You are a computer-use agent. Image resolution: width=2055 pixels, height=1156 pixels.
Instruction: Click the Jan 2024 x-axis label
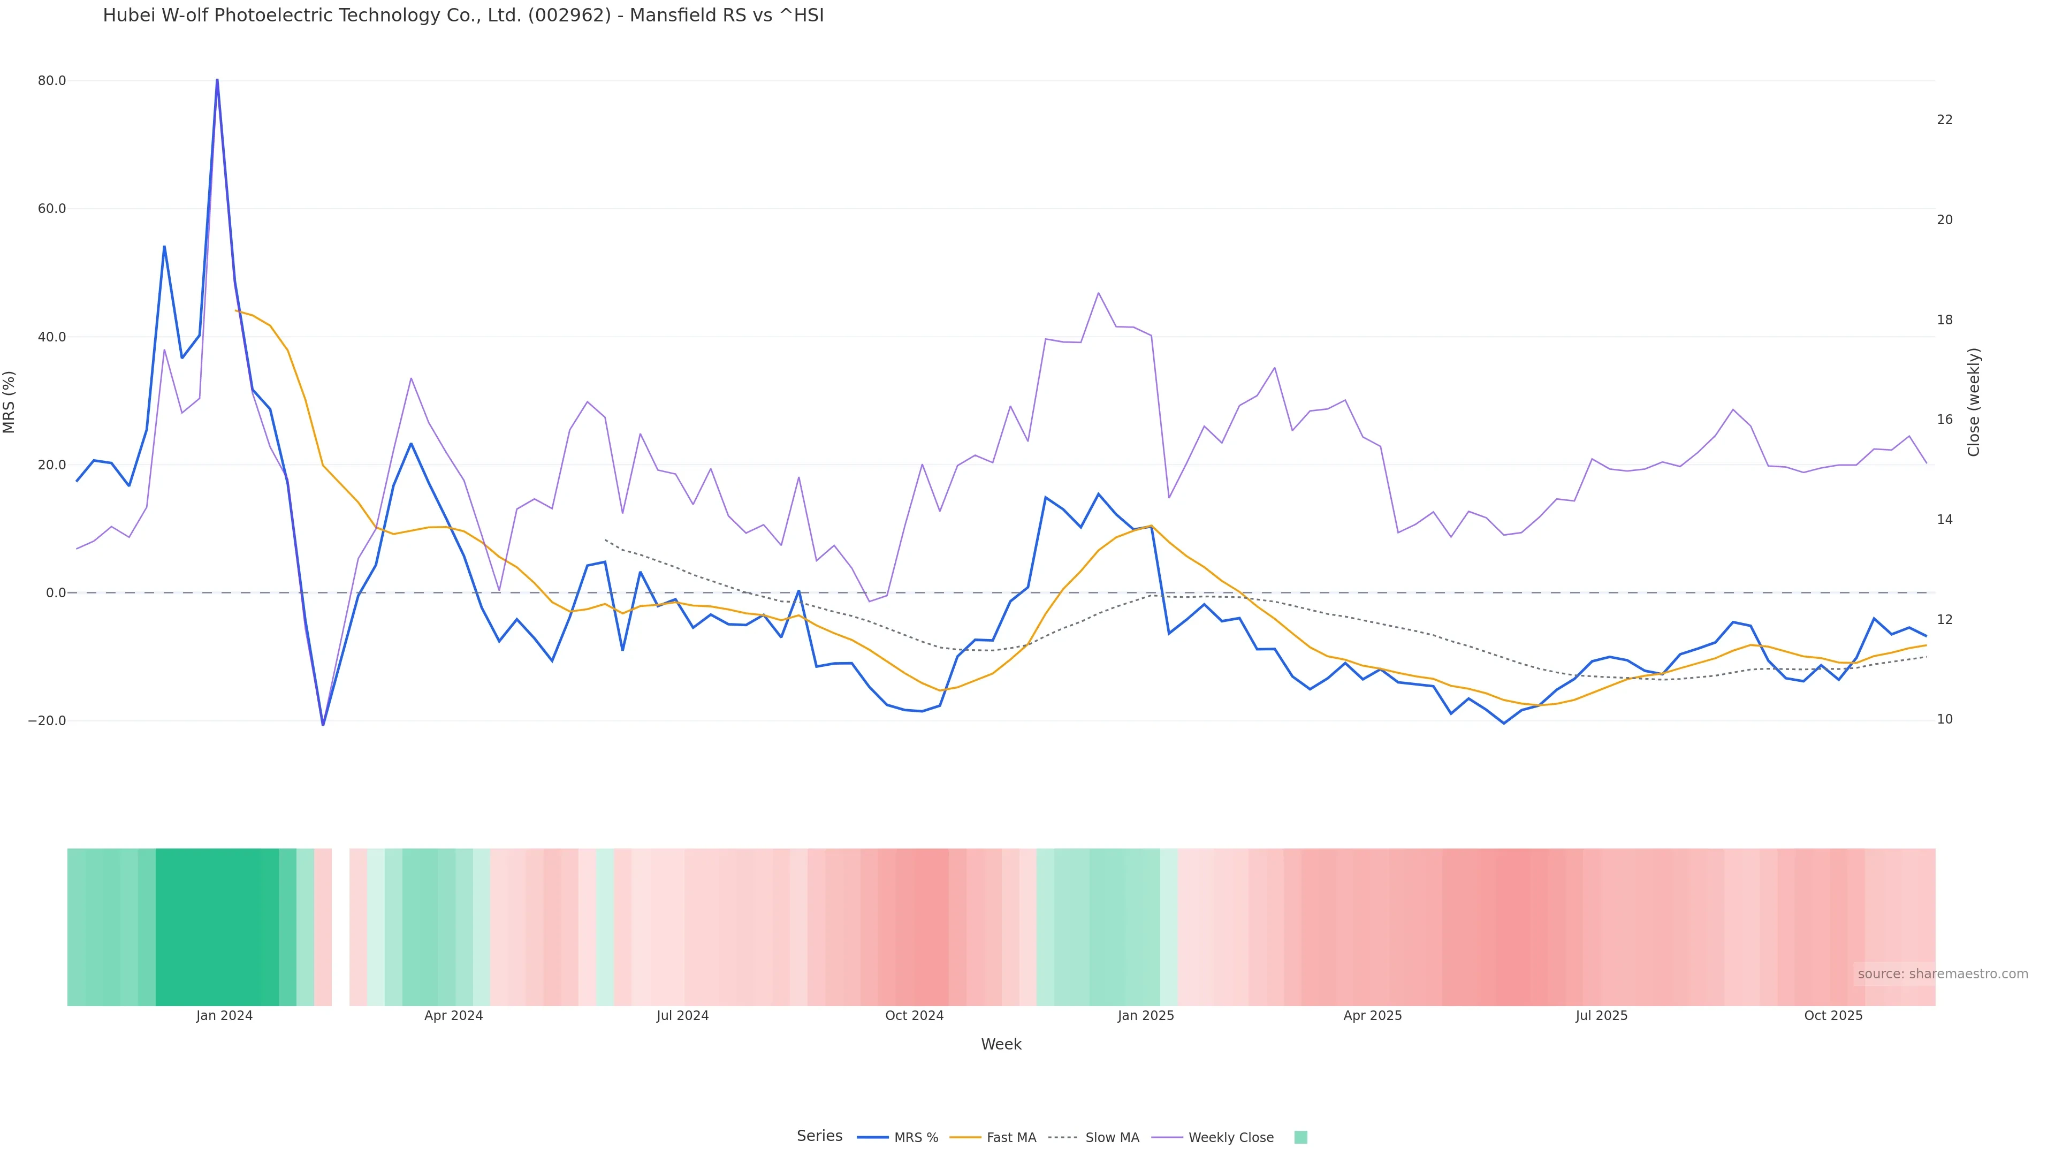[x=224, y=1016]
